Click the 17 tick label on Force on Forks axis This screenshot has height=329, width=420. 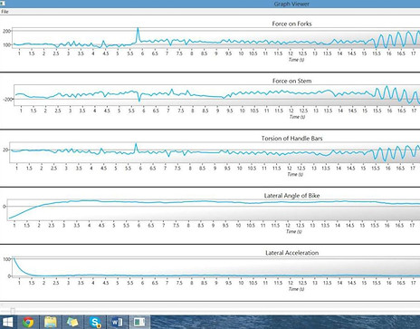click(x=414, y=53)
